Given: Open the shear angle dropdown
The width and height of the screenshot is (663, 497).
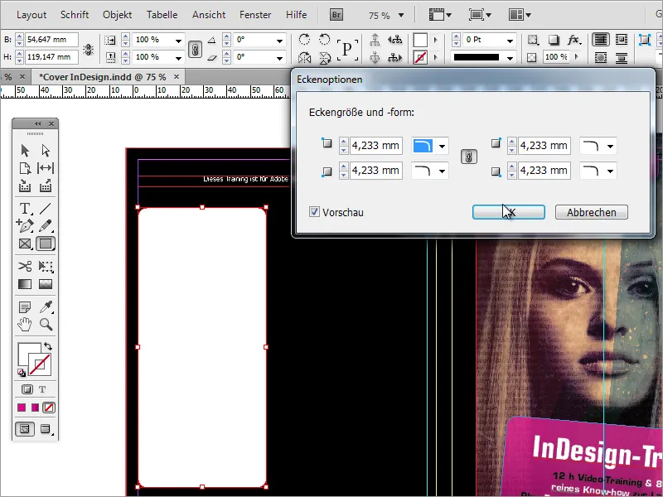Looking at the screenshot, I should coord(279,58).
